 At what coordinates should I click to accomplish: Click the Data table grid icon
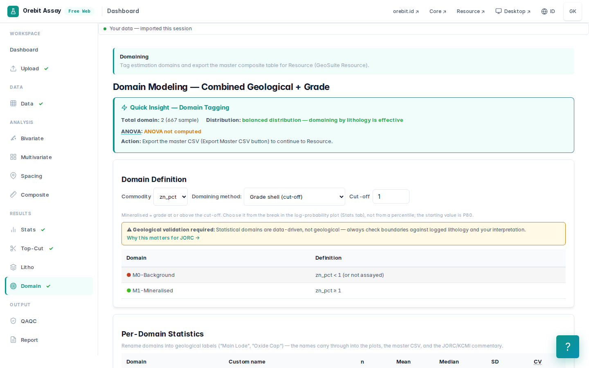click(x=13, y=103)
